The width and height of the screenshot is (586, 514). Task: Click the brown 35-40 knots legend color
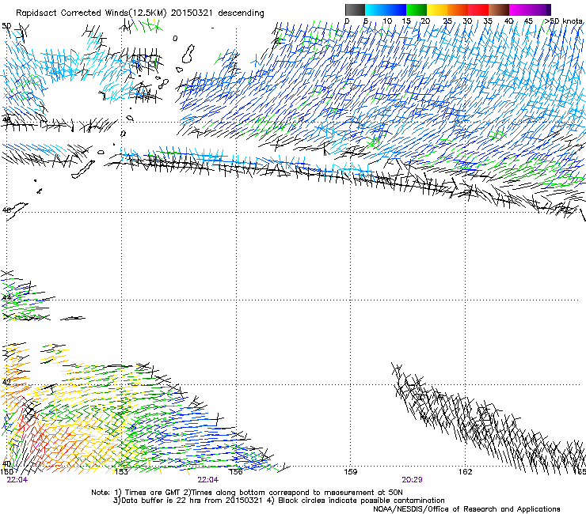(x=499, y=9)
